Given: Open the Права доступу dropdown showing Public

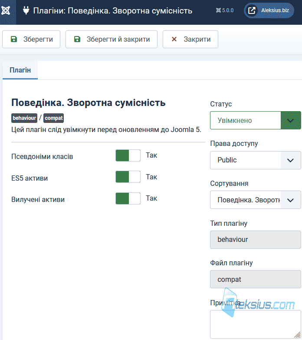Looking at the screenshot, I should (x=256, y=160).
